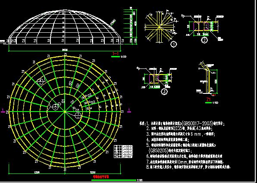Viewport: 257px width, 183px height.
Task: Select the magenta section mark 1 at right
Action: coord(129,111)
